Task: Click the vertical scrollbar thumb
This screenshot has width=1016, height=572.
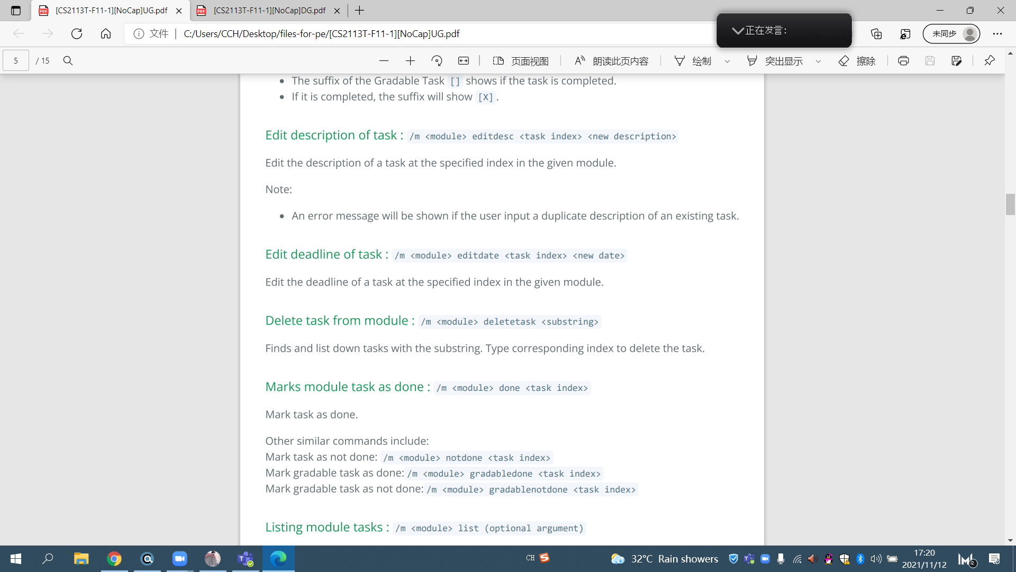Action: click(x=1010, y=204)
